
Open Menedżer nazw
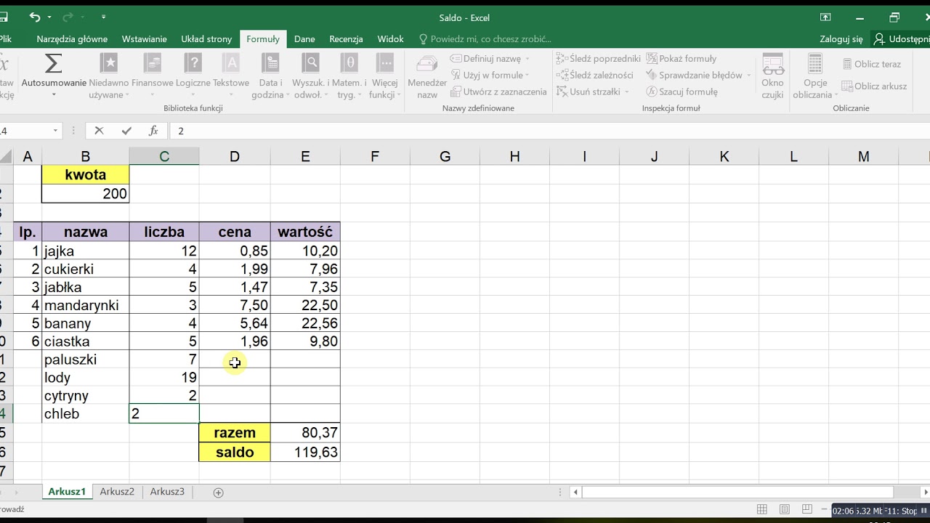point(427,76)
